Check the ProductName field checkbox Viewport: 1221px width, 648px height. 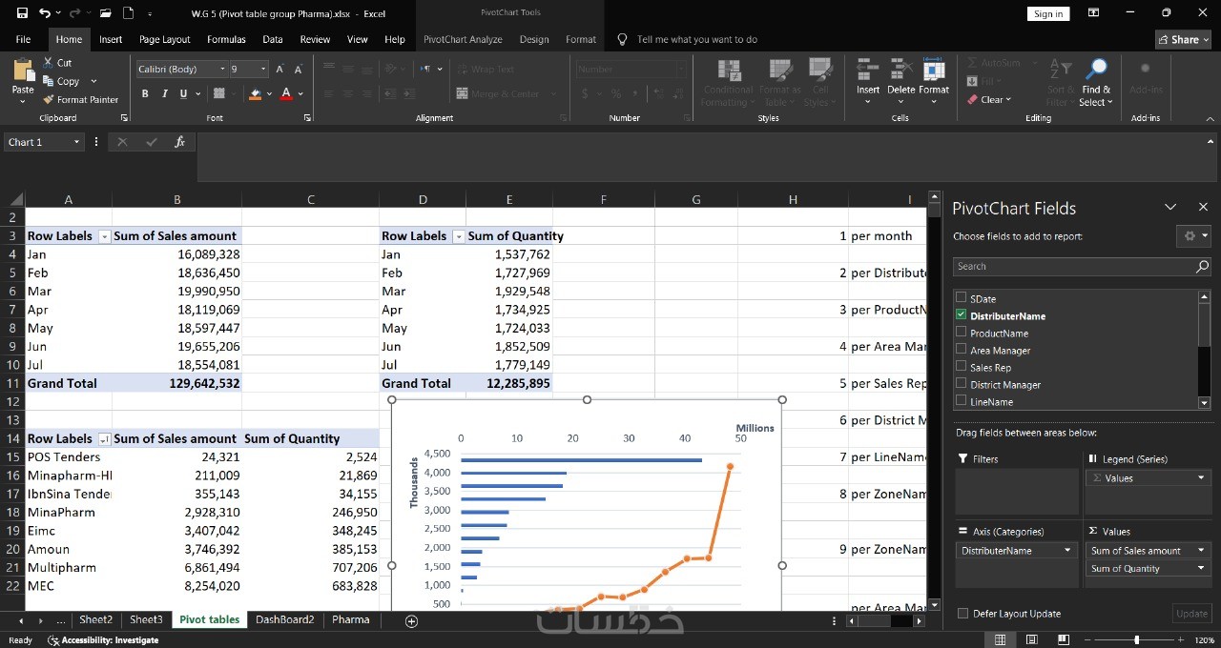(961, 333)
